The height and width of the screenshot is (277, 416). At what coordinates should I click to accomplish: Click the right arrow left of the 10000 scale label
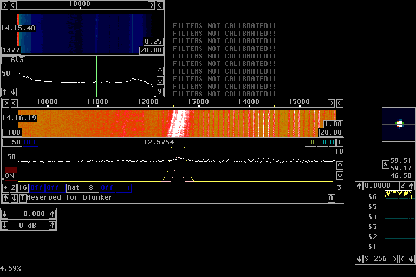(5, 103)
